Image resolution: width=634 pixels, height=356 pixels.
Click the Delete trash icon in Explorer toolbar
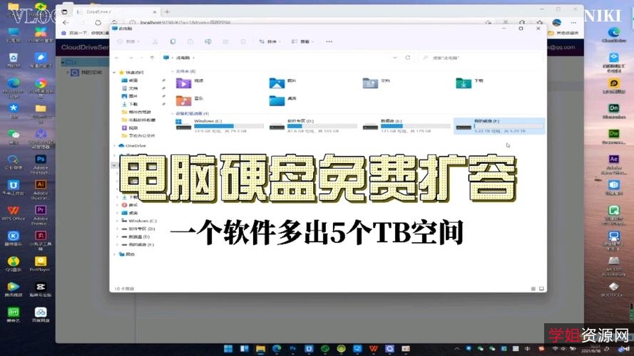click(x=243, y=41)
